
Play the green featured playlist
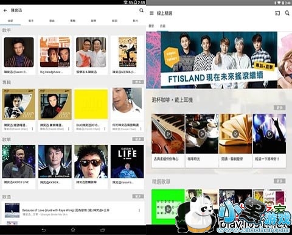tap(168, 209)
